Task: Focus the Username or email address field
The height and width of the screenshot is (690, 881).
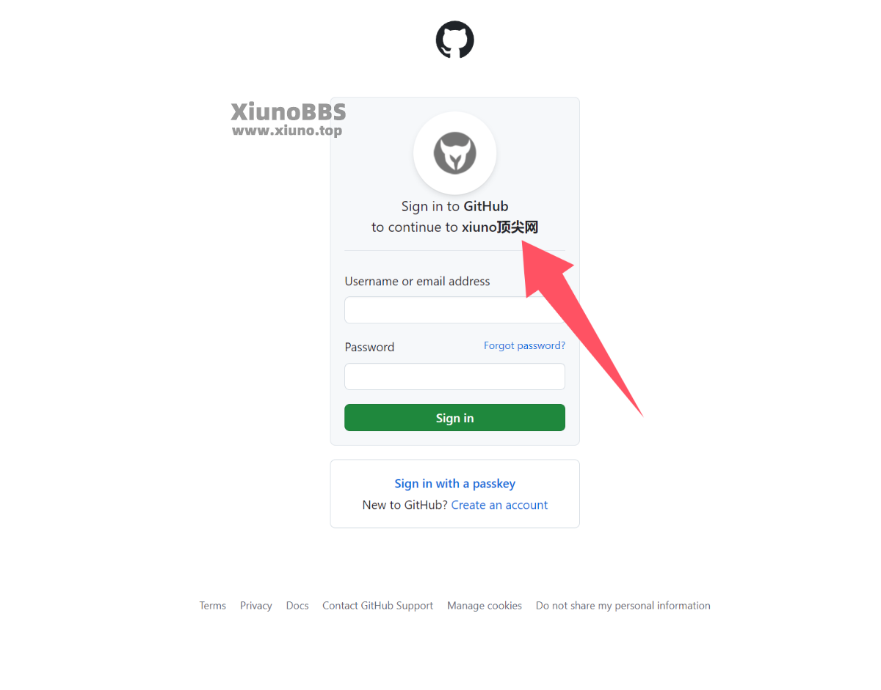Action: (x=454, y=310)
